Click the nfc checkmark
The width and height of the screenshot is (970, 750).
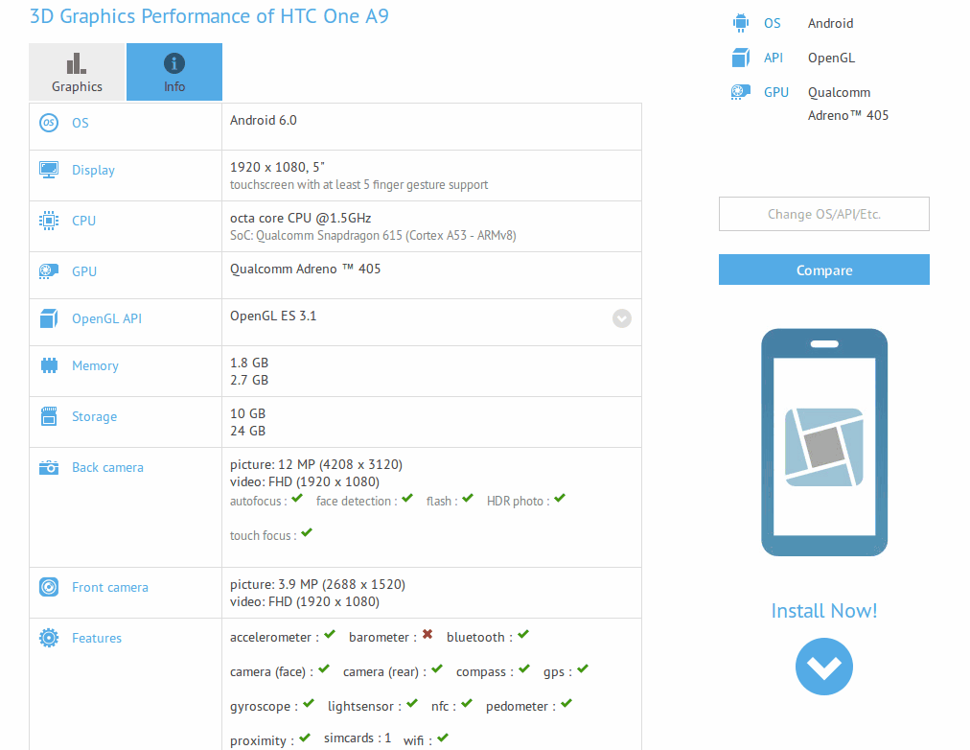[467, 703]
